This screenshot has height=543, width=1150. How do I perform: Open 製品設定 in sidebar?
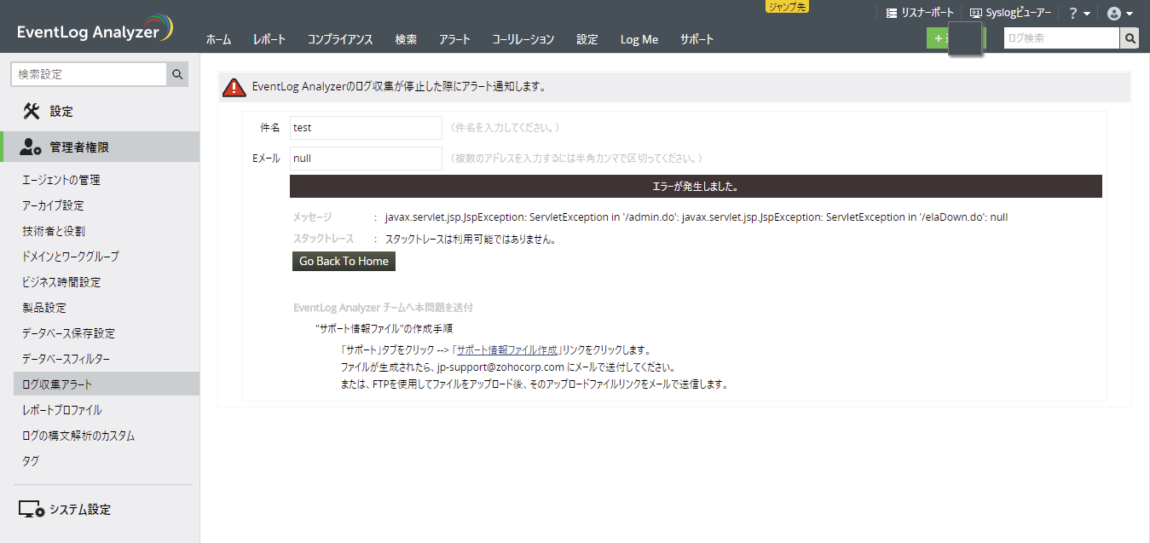[x=44, y=308]
